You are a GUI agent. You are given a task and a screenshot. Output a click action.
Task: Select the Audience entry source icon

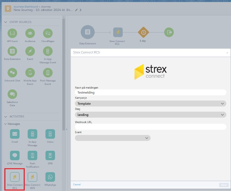pyautogui.click(x=30, y=33)
